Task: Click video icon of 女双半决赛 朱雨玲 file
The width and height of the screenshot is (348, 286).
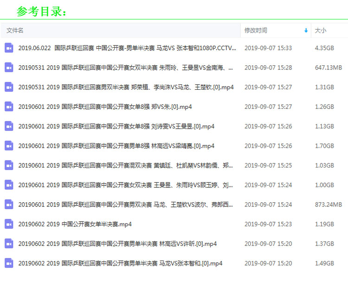Action: (x=9, y=68)
